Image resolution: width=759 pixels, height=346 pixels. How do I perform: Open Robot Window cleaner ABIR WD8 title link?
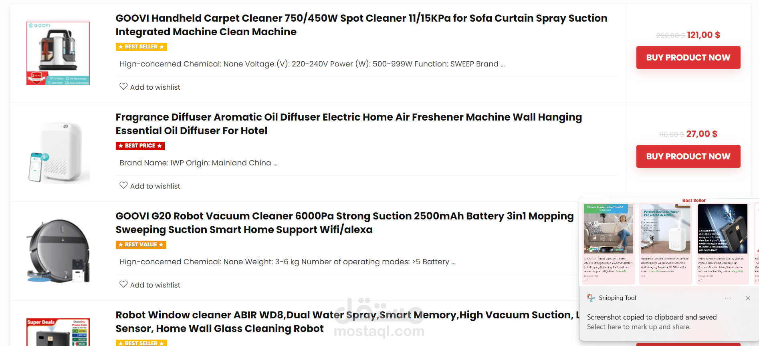click(345, 322)
